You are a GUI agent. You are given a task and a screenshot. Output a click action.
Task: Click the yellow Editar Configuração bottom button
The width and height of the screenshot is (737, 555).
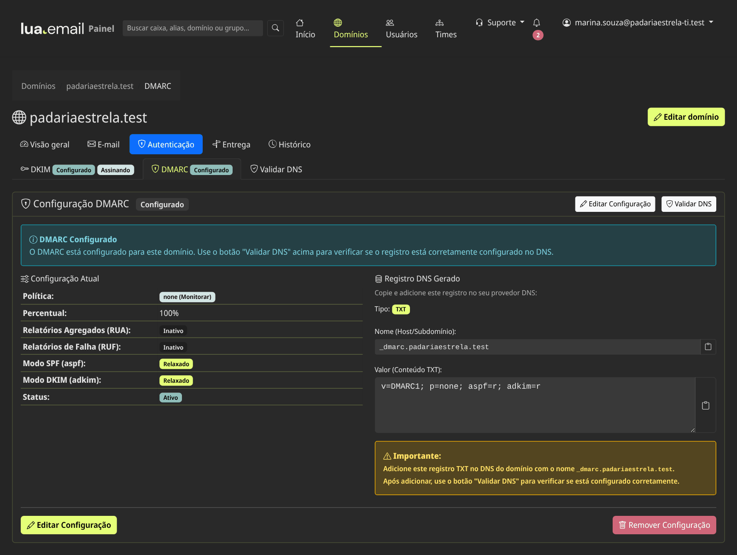(x=69, y=525)
